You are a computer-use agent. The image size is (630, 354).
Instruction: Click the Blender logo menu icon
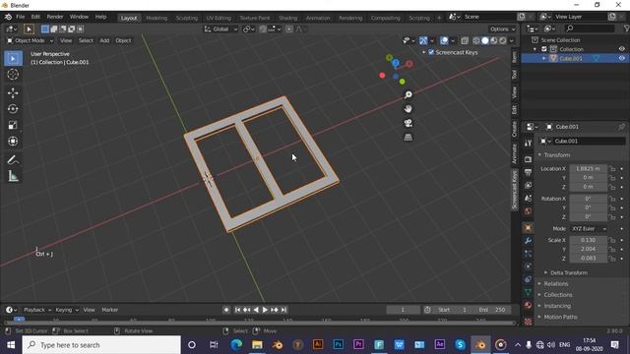click(8, 17)
